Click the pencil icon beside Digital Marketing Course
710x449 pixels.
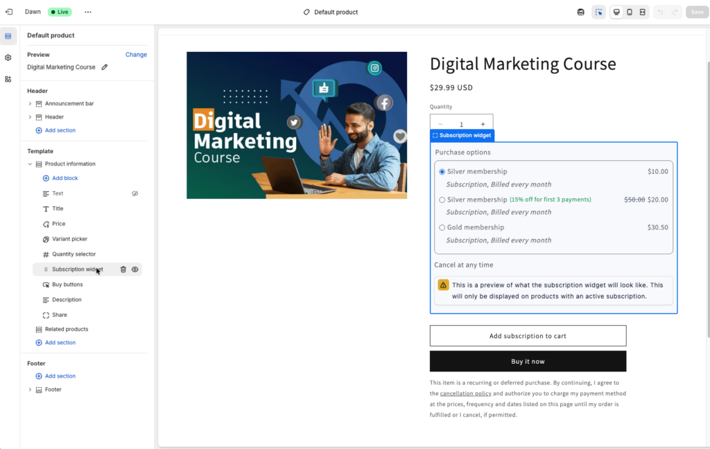105,67
